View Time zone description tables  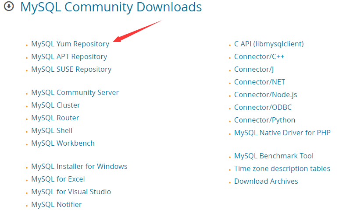click(x=282, y=168)
